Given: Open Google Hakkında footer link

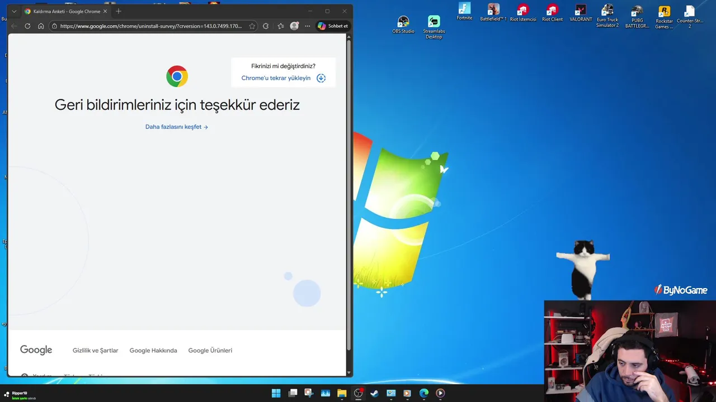Looking at the screenshot, I should [x=153, y=351].
